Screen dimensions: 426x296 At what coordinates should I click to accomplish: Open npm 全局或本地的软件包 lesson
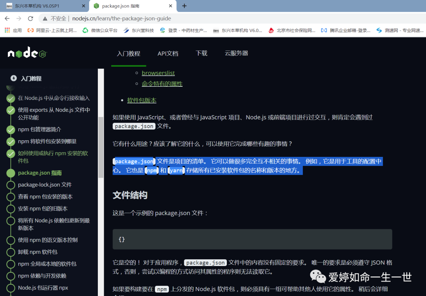[x=47, y=264]
